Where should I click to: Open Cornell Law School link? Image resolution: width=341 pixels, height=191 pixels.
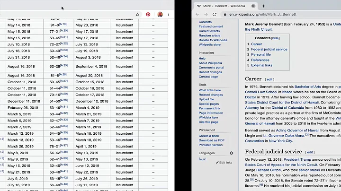(x=261, y=92)
